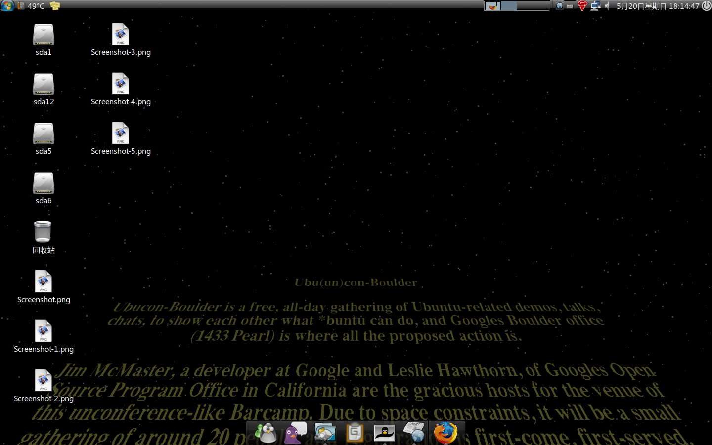Click the CPU thermometer sensor icon
Viewport: 712px width, 445px height.
pos(21,6)
